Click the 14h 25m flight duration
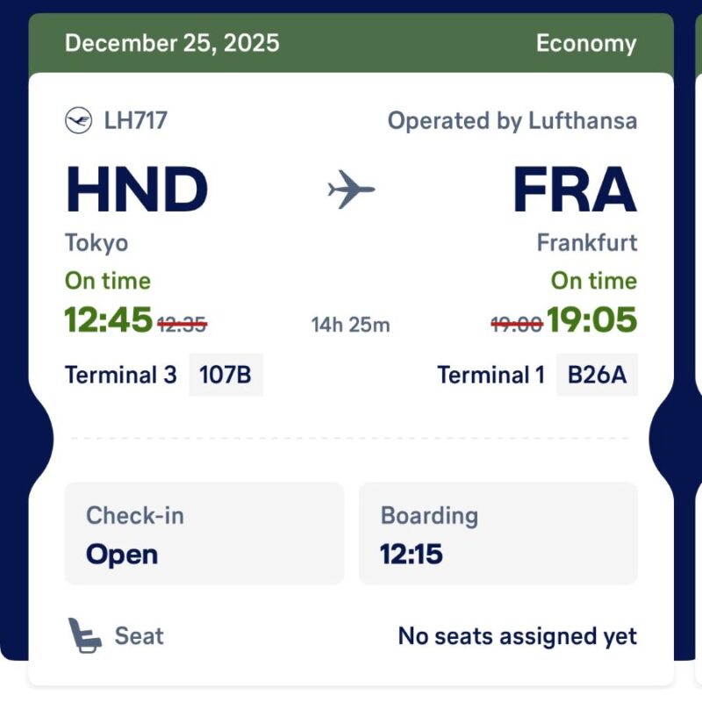Screen dimensions: 702x702 [350, 325]
